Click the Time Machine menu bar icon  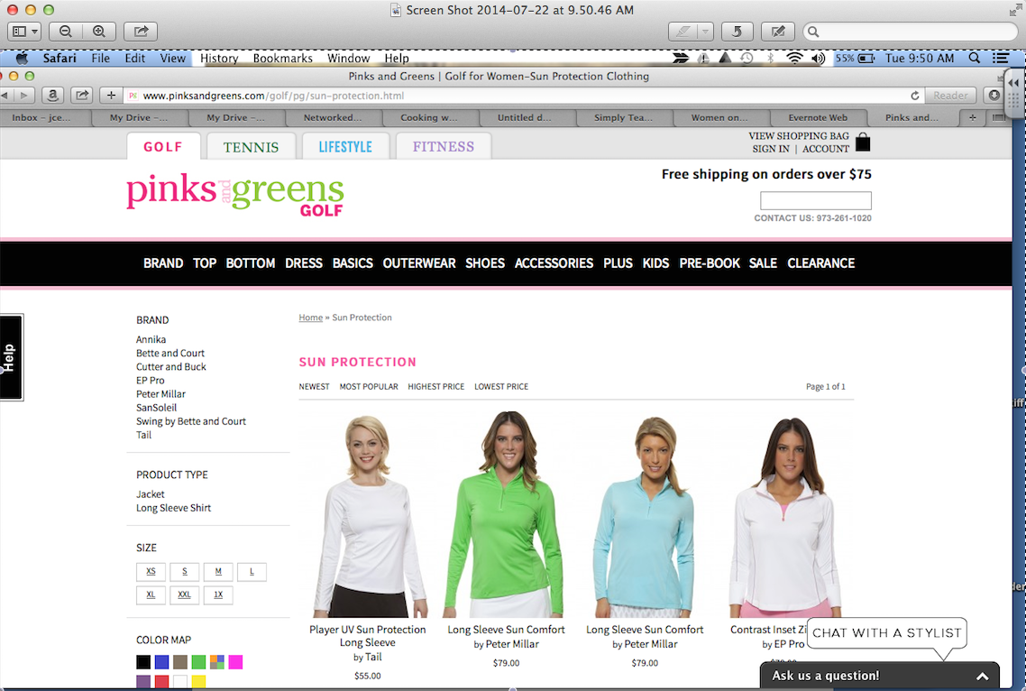[747, 59]
